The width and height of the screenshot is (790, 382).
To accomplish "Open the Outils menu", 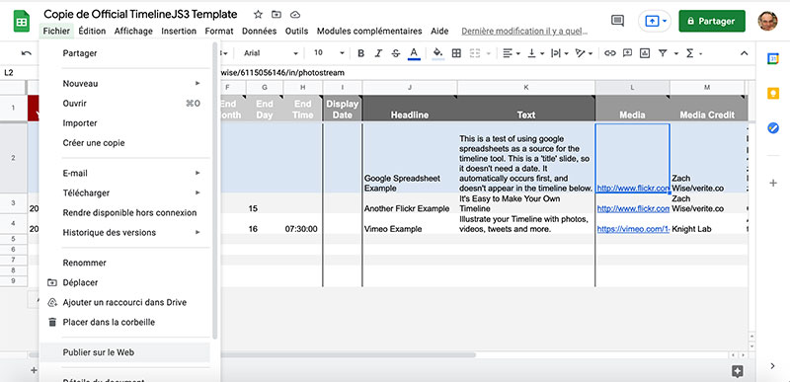I will tap(297, 31).
